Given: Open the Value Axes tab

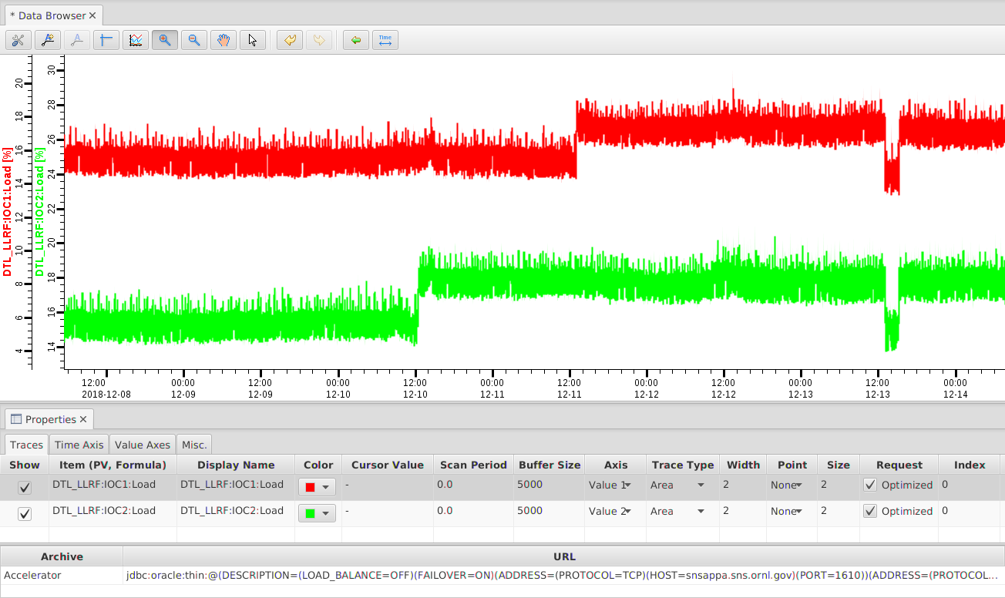Looking at the screenshot, I should (x=143, y=445).
